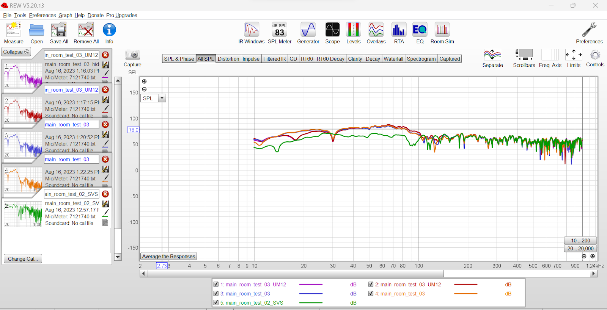The image size is (607, 310).
Task: Open the Room Sim tool
Action: point(442,33)
